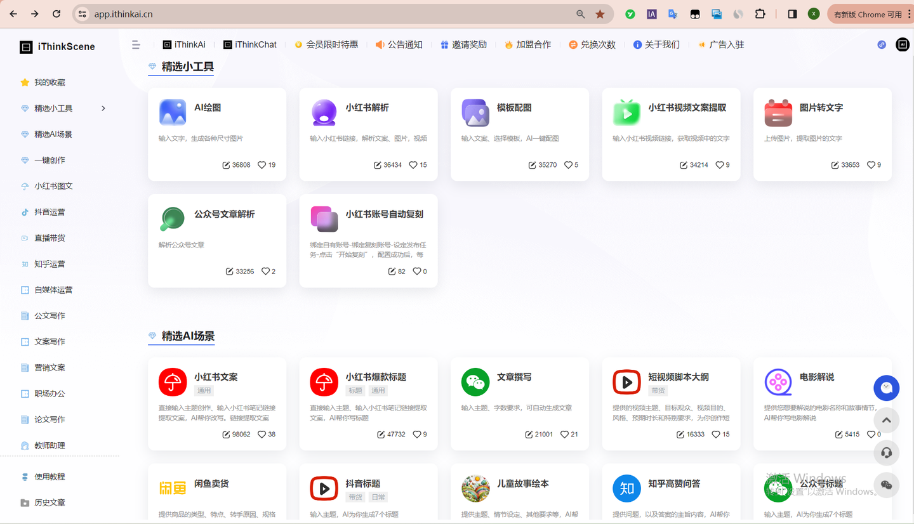Click the 抖音标题 play icon

click(x=324, y=488)
